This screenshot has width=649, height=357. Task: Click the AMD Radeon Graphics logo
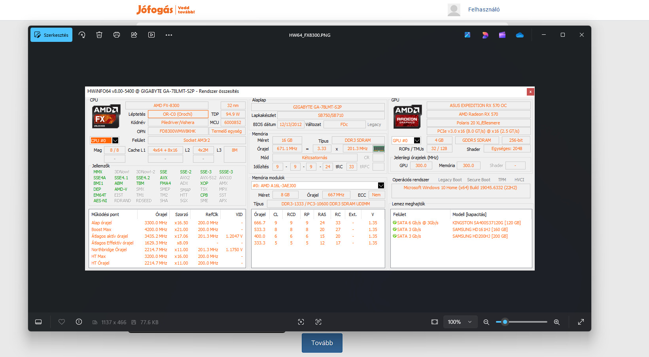[x=408, y=116]
